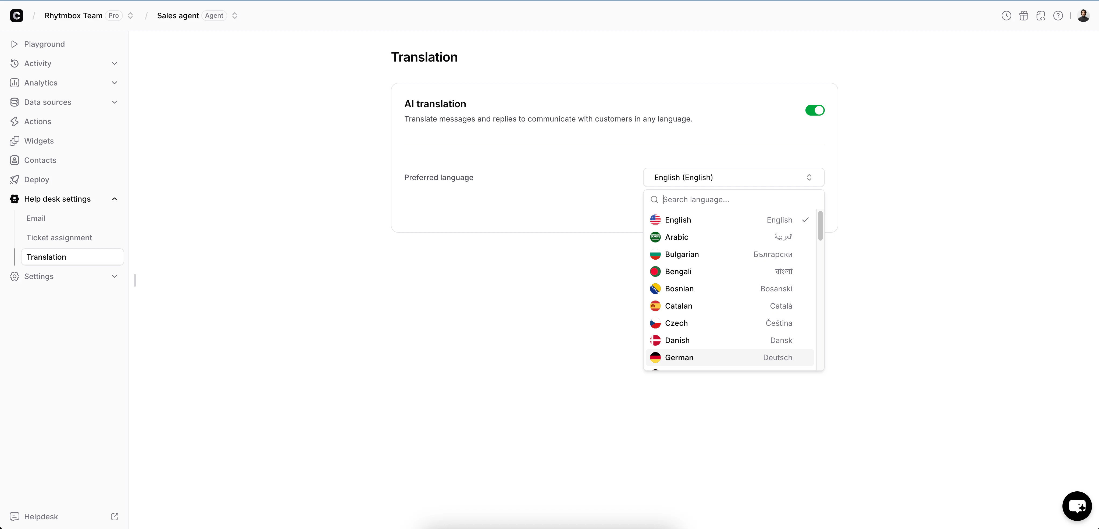Image resolution: width=1099 pixels, height=529 pixels.
Task: Open the Analytics section
Action: click(x=41, y=82)
